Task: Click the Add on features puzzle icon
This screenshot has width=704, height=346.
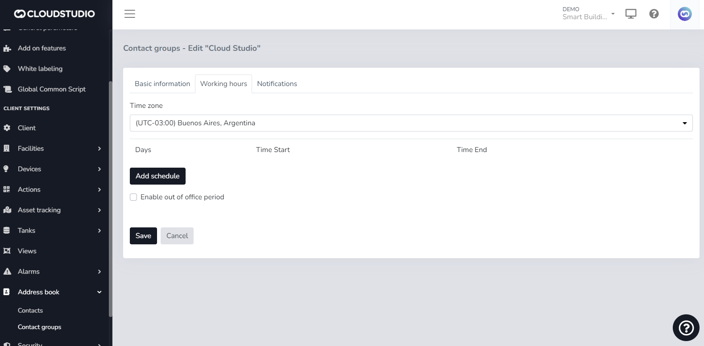Action: pyautogui.click(x=7, y=48)
